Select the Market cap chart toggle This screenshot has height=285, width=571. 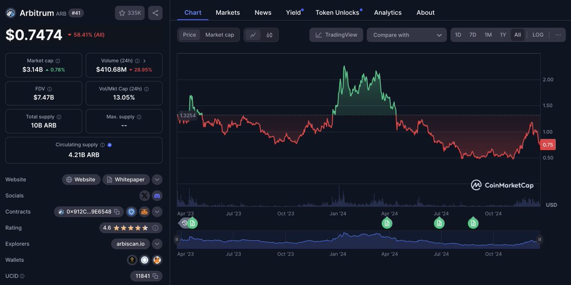pyautogui.click(x=219, y=35)
